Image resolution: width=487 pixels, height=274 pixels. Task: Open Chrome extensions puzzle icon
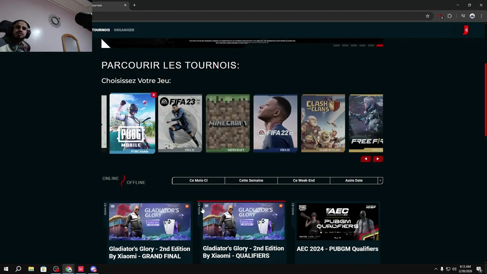(x=450, y=16)
